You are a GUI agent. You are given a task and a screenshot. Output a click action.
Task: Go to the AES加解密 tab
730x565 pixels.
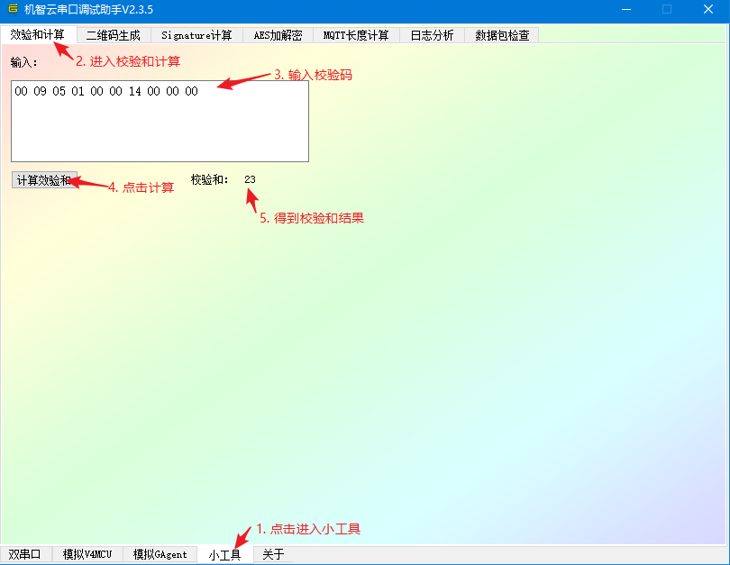pos(278,35)
